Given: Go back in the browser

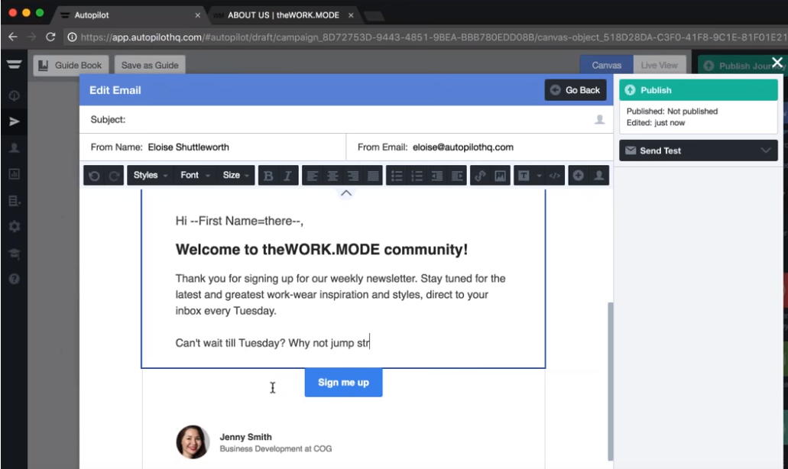Looking at the screenshot, I should pos(13,37).
